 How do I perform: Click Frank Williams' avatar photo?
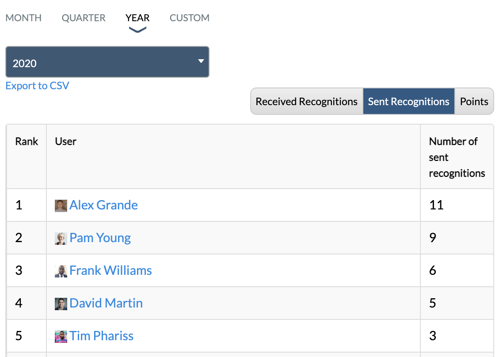tap(61, 270)
